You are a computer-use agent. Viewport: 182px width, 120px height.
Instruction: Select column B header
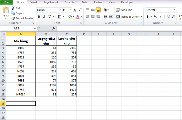[46, 34]
